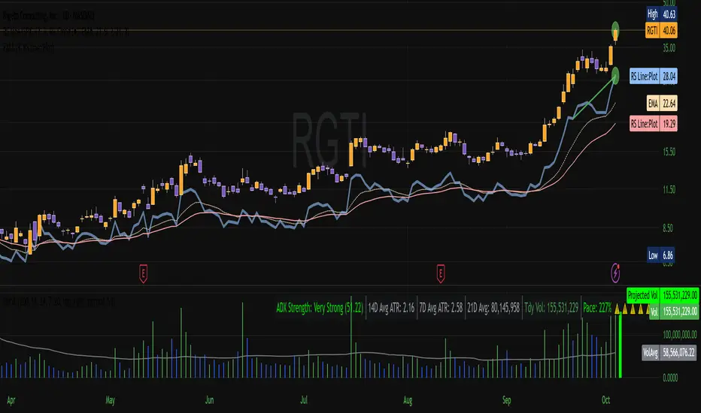701x413 pixels.
Task: Click the 35.00 price axis tick
Action: pyautogui.click(x=669, y=48)
